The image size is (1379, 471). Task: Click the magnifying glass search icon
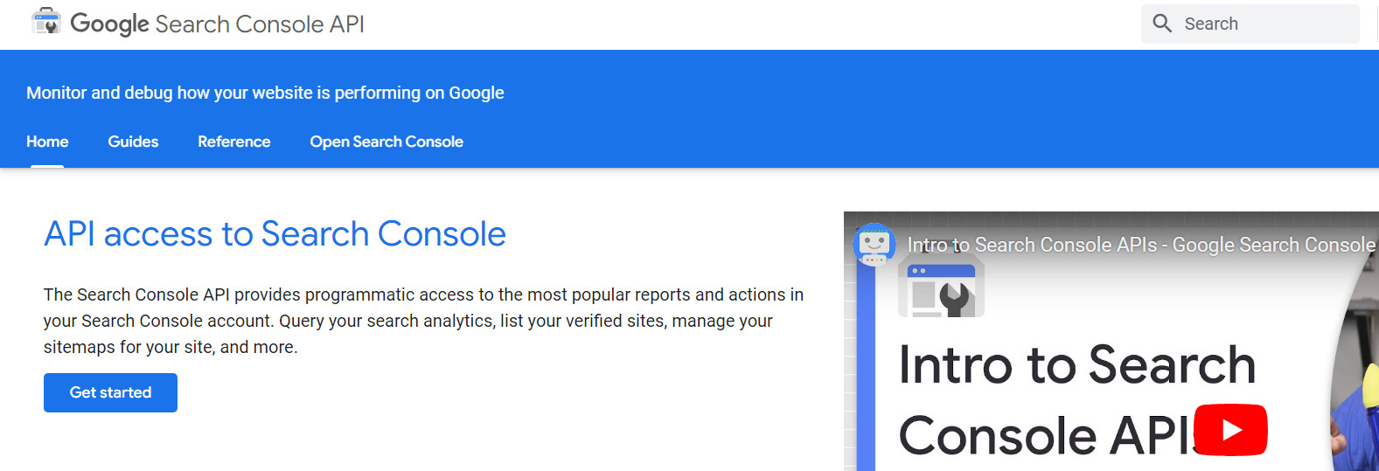pos(1162,24)
